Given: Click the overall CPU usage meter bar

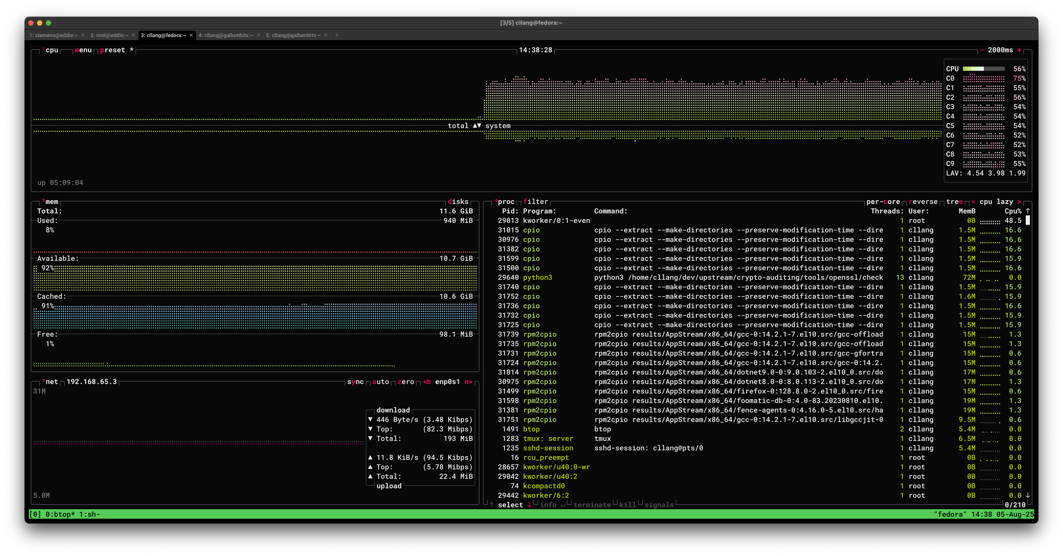Looking at the screenshot, I should click(984, 69).
